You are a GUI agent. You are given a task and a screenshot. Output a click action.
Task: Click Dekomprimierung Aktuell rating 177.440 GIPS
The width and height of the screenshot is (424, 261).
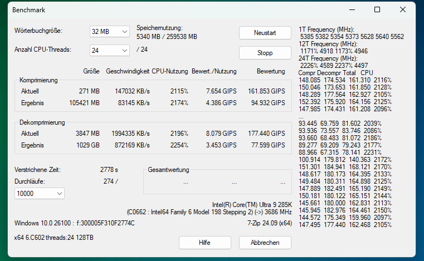click(x=266, y=133)
